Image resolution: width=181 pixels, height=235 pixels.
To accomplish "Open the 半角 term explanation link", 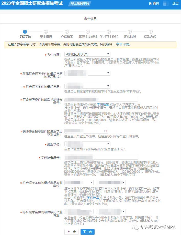I will point(126,44).
